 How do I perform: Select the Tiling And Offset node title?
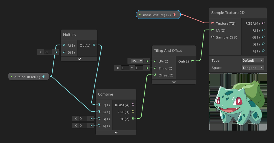168,51
